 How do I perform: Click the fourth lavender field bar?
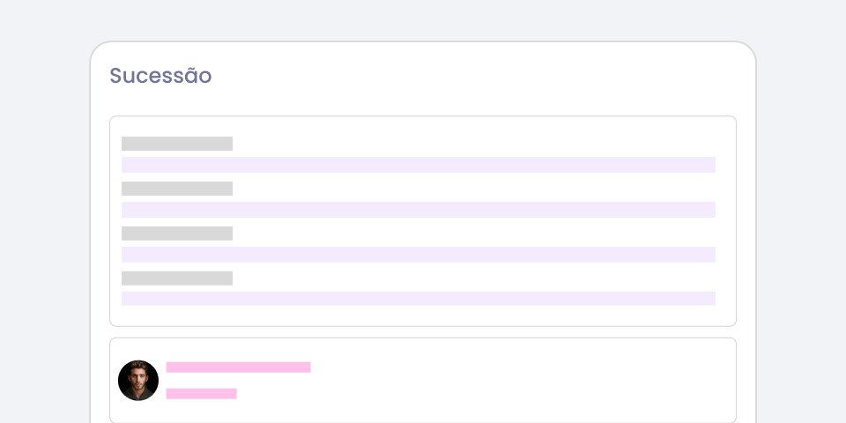point(419,299)
